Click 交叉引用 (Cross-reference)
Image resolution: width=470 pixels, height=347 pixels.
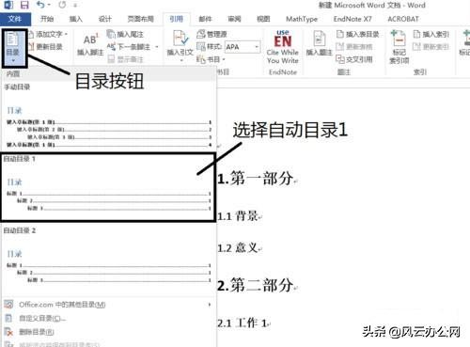click(x=354, y=59)
